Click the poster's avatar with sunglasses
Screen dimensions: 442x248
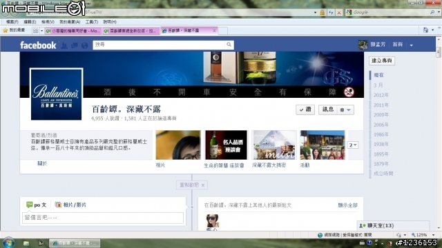pos(212,220)
